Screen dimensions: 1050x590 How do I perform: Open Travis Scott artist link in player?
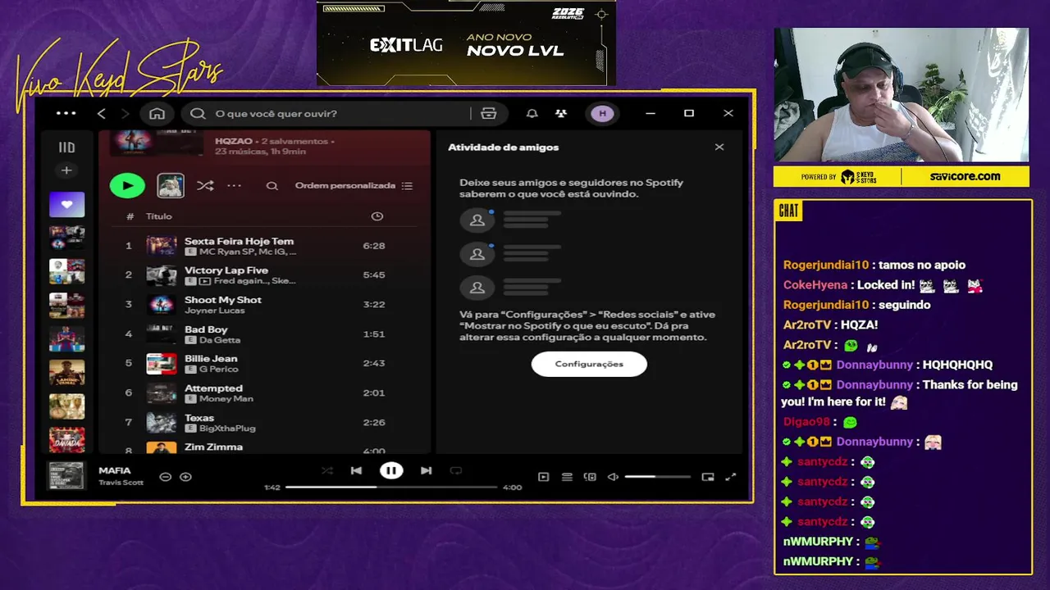[121, 483]
